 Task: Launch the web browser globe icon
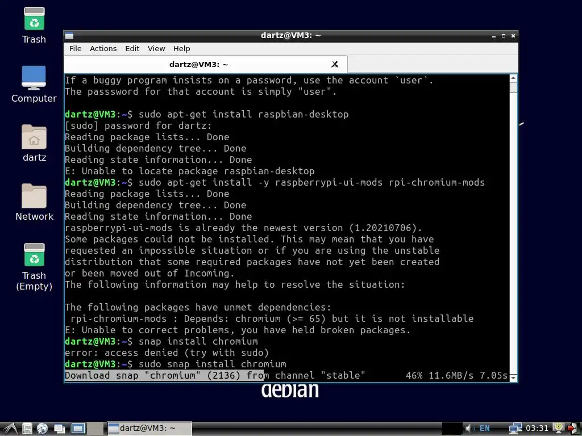point(42,429)
